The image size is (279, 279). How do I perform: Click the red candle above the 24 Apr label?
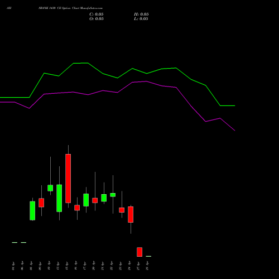[131, 214]
